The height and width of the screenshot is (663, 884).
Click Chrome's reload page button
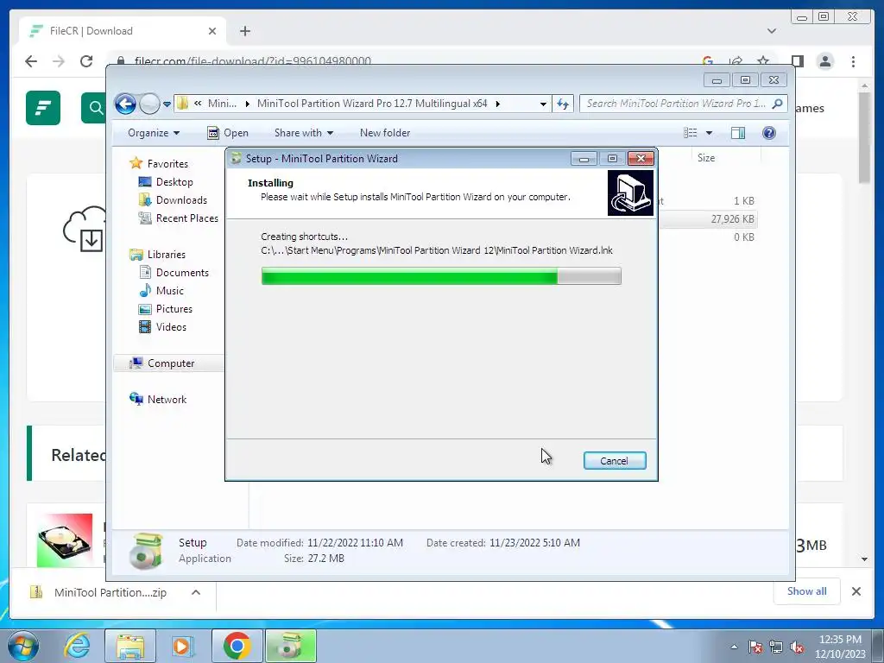point(86,61)
